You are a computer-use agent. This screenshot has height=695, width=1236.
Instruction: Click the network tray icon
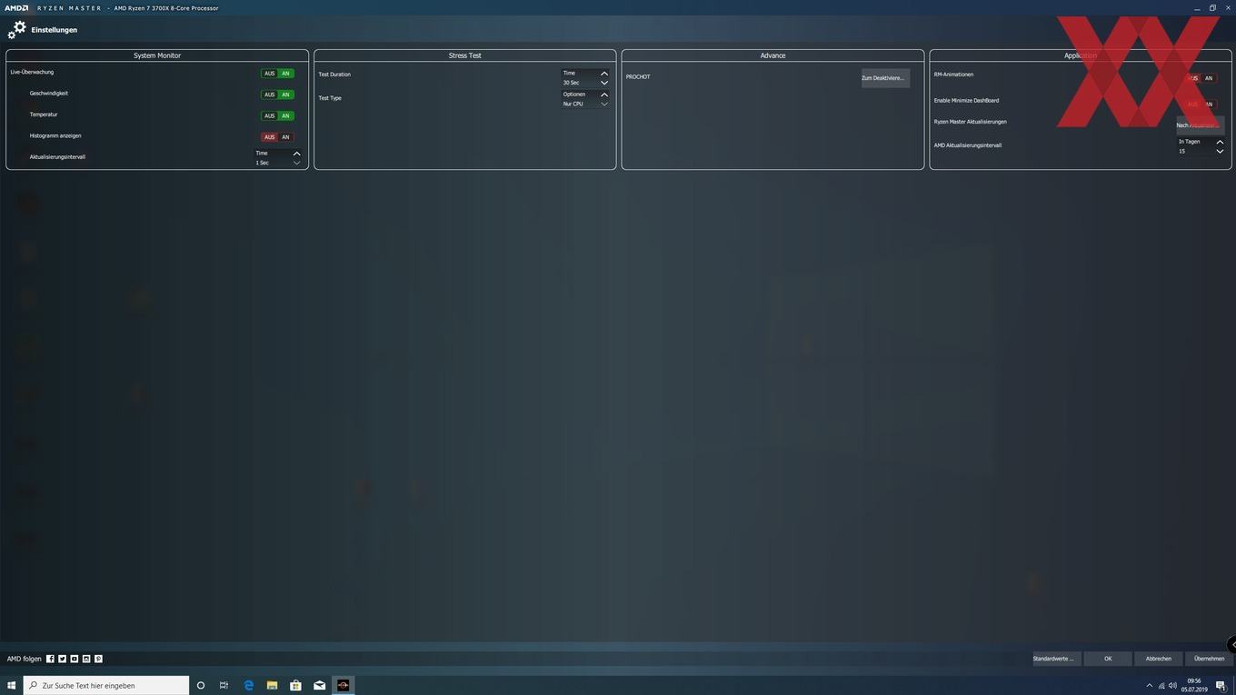click(x=1161, y=685)
